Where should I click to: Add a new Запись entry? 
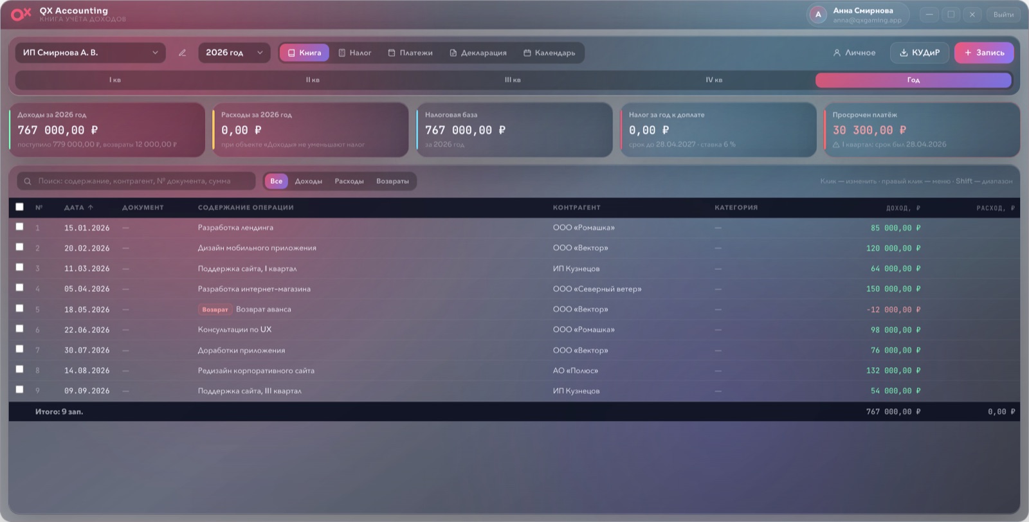pos(984,53)
